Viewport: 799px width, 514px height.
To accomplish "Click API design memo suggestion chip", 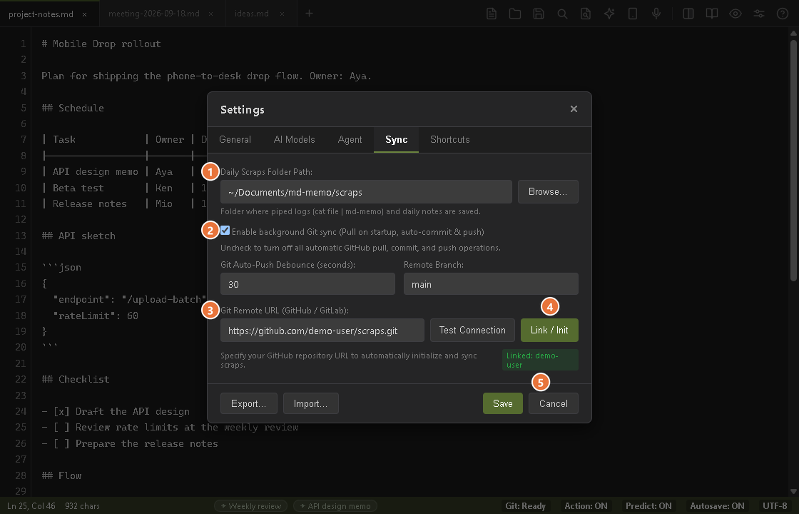I will pos(335,506).
